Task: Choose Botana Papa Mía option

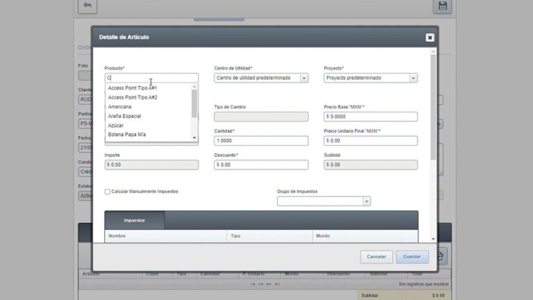Action: (127, 134)
